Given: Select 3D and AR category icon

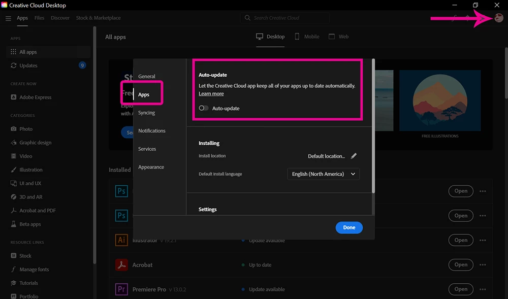Looking at the screenshot, I should pos(14,197).
